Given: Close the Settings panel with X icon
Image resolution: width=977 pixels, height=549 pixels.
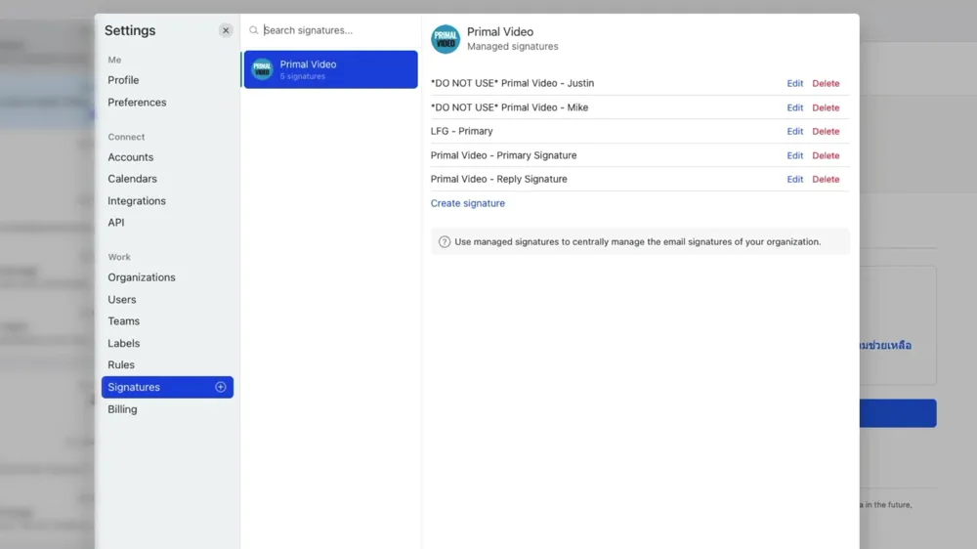Looking at the screenshot, I should [226, 30].
